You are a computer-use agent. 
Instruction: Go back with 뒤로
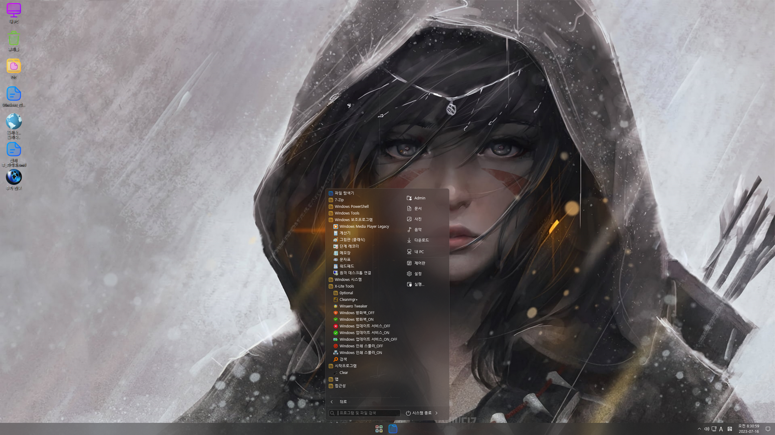[339, 402]
